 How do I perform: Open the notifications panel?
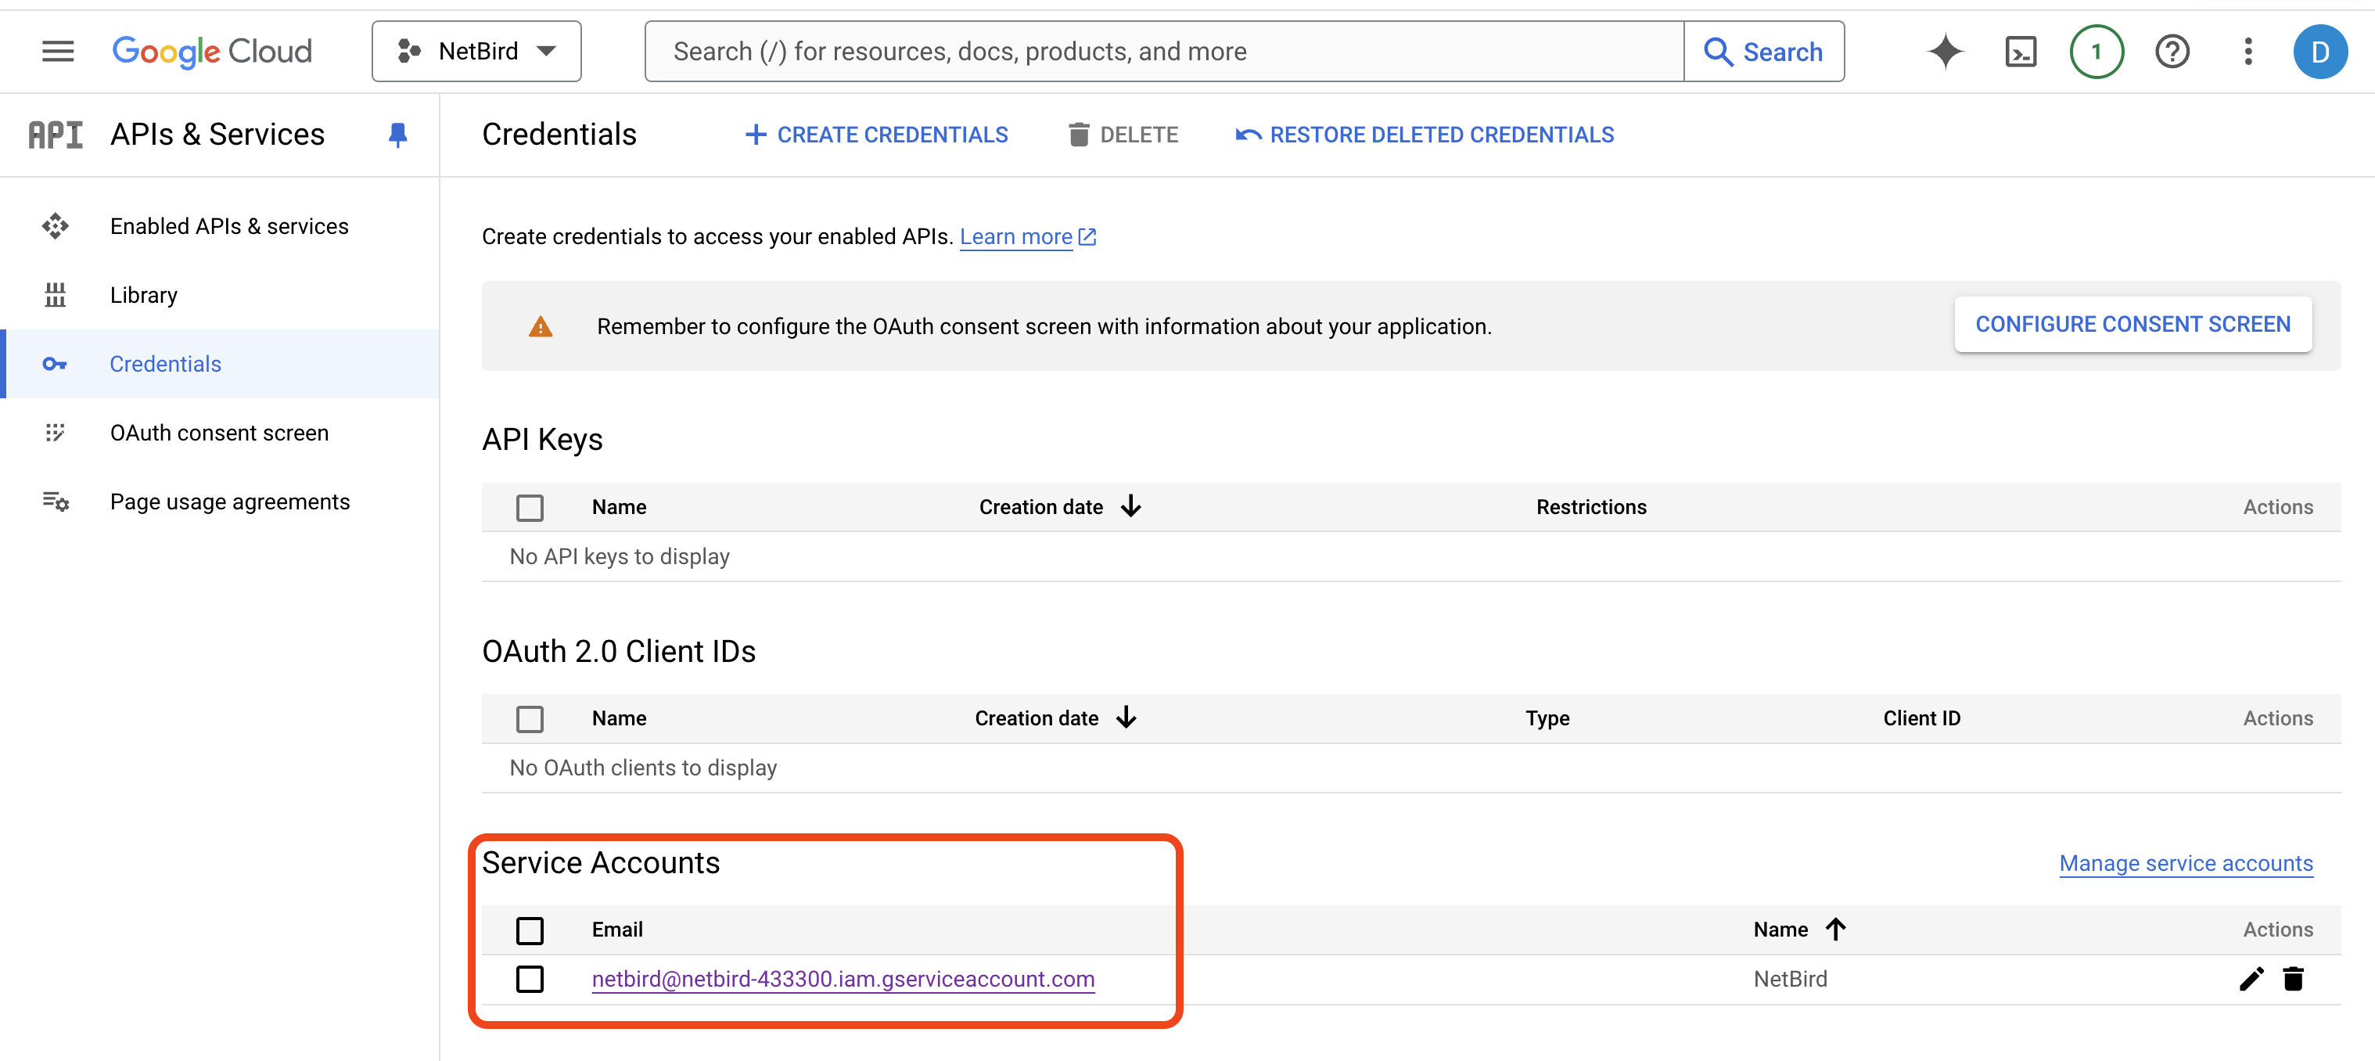2096,51
